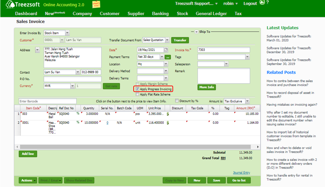325x187 pixels.
Task: Open the Payment Terms Net 30 days dropdown
Action: pos(162,57)
